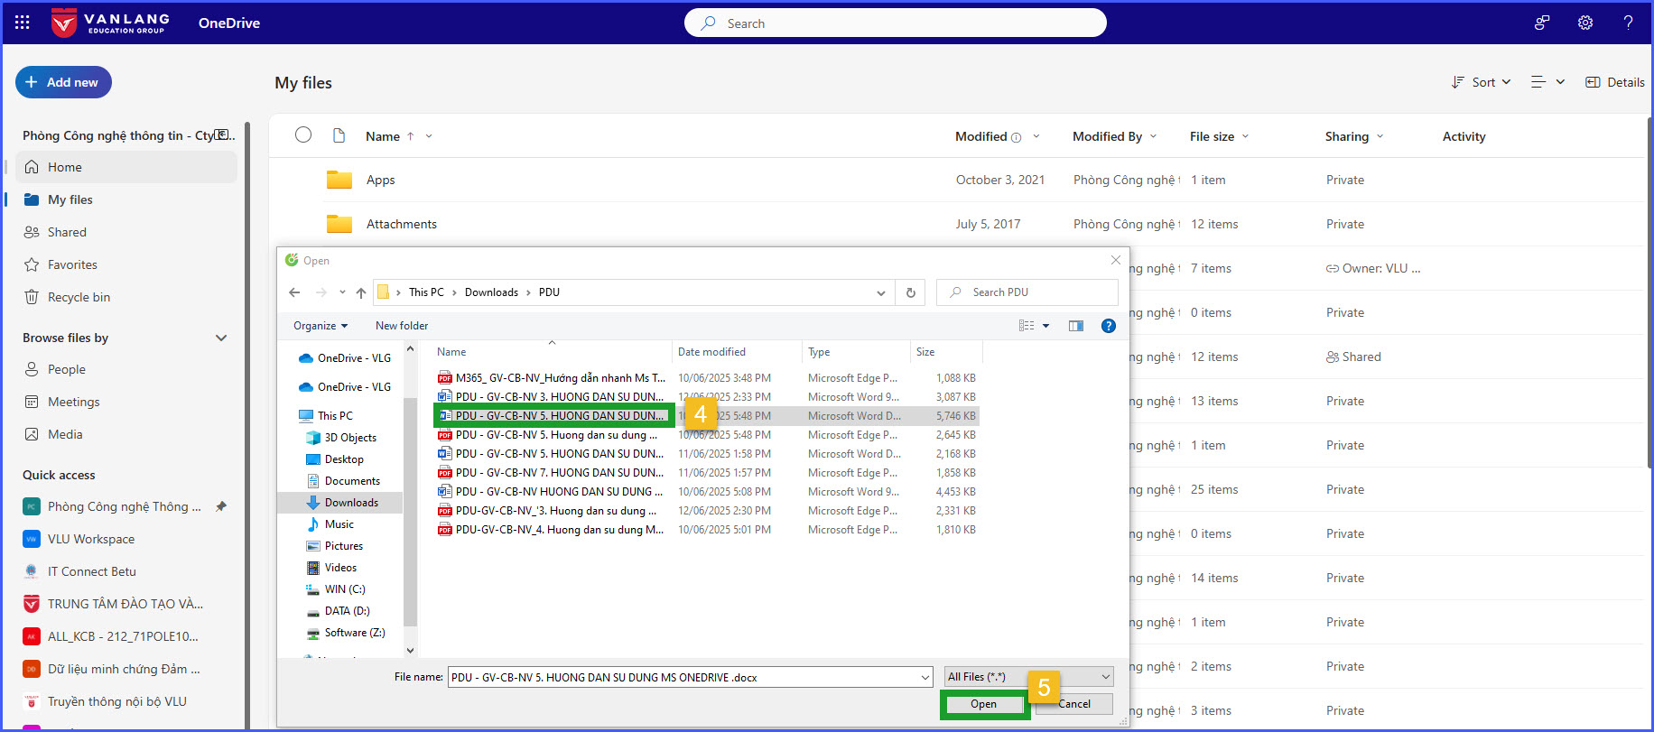Select Videos in navigation tree
Image resolution: width=1654 pixels, height=732 pixels.
(x=340, y=567)
